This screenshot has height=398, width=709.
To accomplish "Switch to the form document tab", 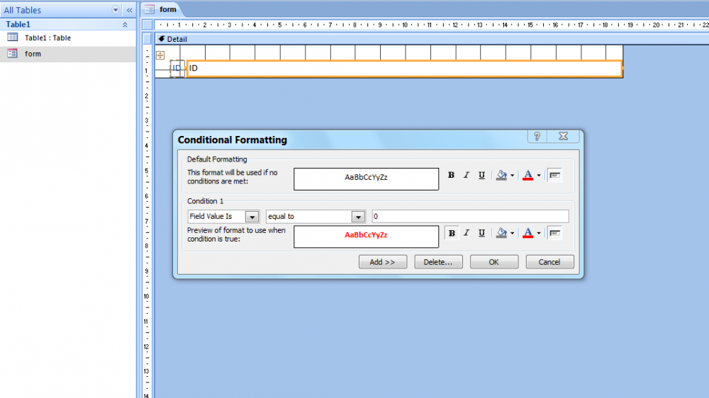I will 162,9.
